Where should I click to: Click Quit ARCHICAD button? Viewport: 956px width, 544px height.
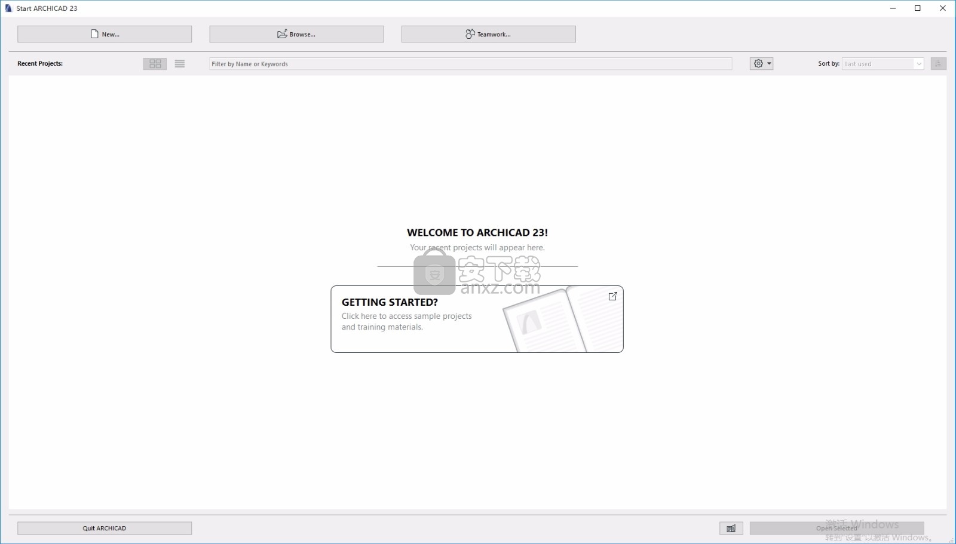click(105, 528)
